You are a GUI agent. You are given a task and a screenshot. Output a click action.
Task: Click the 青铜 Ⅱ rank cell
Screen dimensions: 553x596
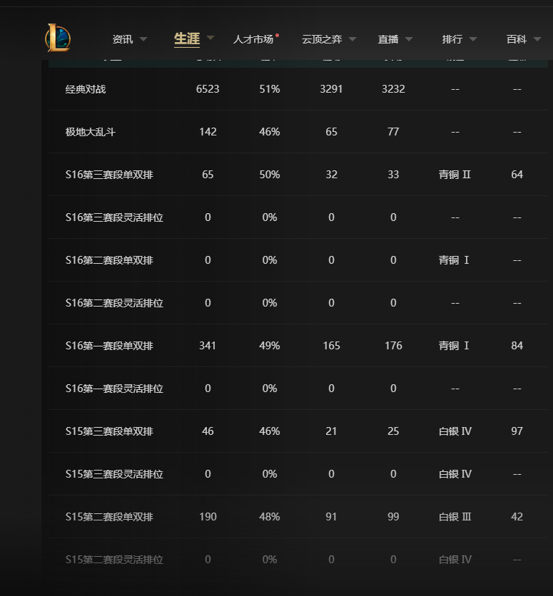(x=455, y=175)
